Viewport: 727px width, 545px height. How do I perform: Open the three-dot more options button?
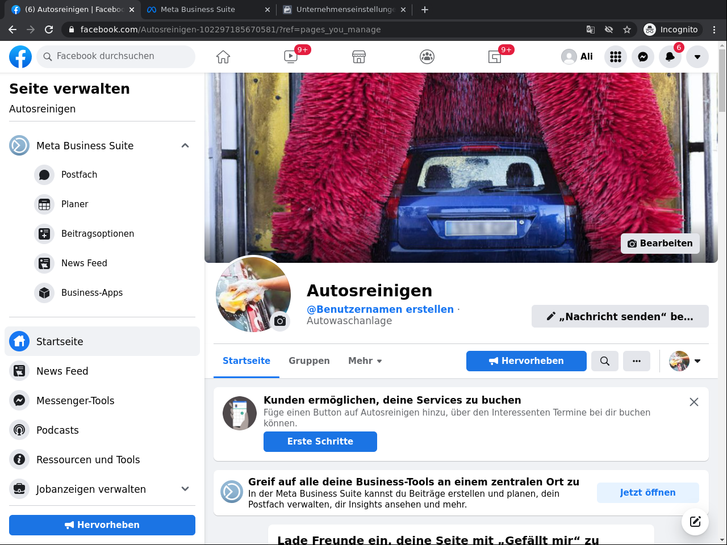[x=637, y=361]
